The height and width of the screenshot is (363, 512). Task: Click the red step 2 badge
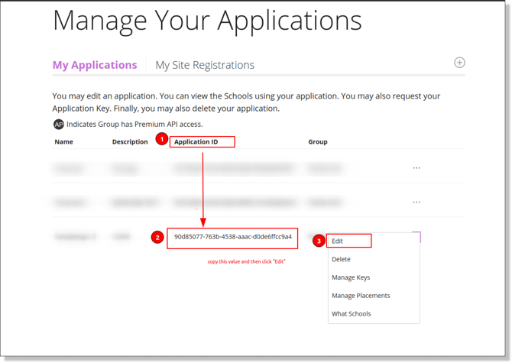tap(157, 238)
